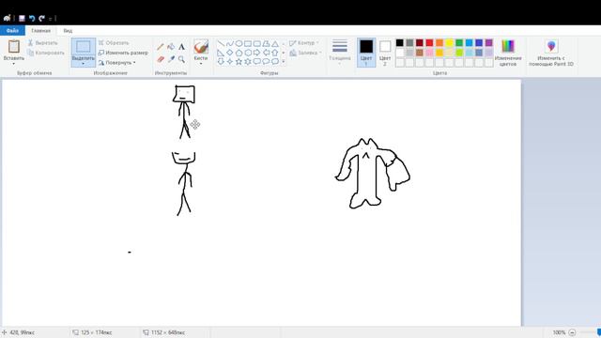Click the cat-like creature drawing on canvas
Image resolution: width=601 pixels, height=338 pixels.
coord(373,174)
